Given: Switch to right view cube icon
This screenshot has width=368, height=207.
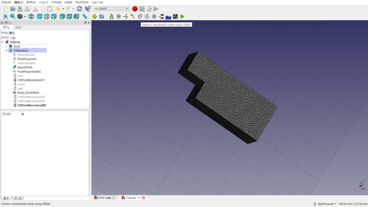Looking at the screenshot, I should (54, 17).
